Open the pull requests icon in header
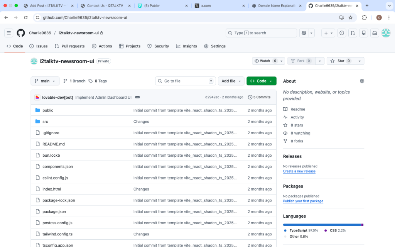 pos(352,33)
